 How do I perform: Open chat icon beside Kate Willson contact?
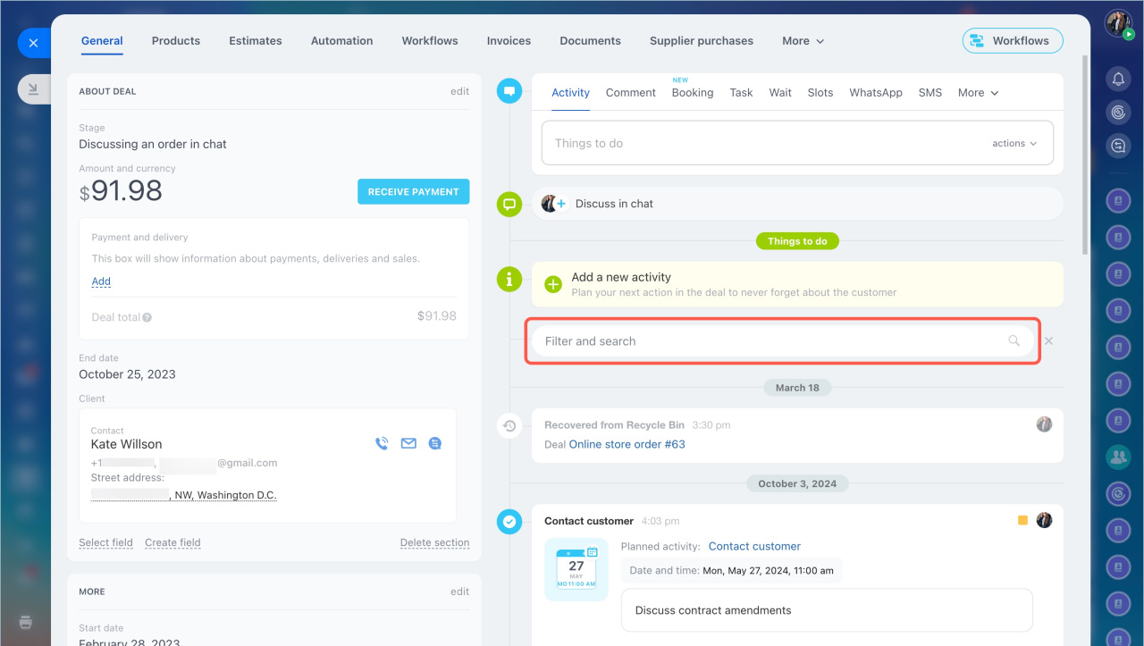tap(435, 443)
